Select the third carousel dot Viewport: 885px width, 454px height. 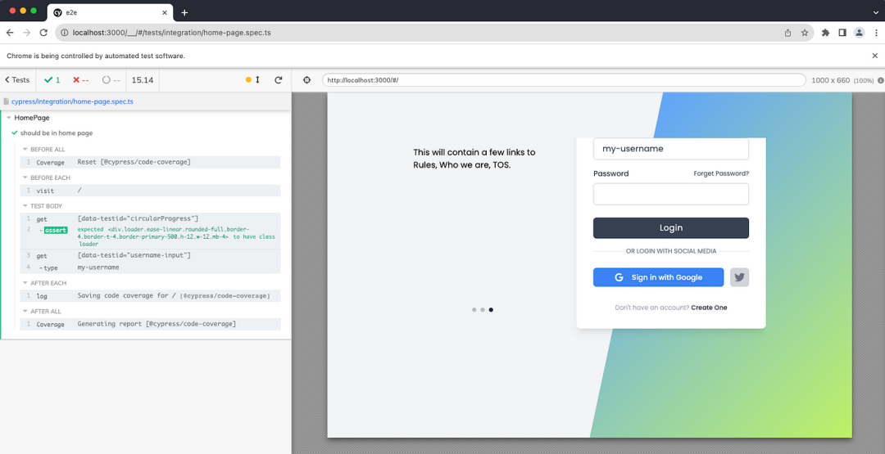[491, 310]
